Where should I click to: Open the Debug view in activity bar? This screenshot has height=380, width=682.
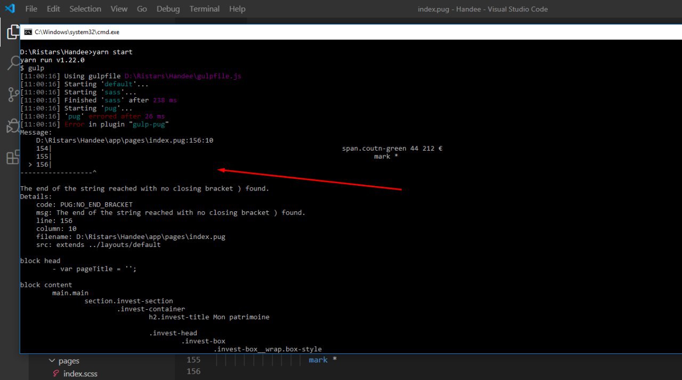[13, 126]
